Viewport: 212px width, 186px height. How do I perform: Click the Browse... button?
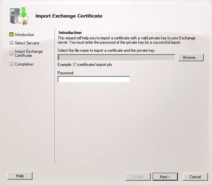click(191, 58)
